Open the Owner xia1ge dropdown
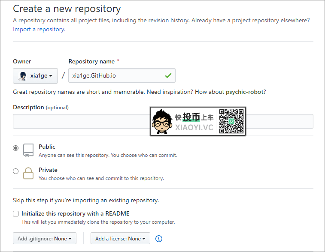325x252 pixels. 35,76
